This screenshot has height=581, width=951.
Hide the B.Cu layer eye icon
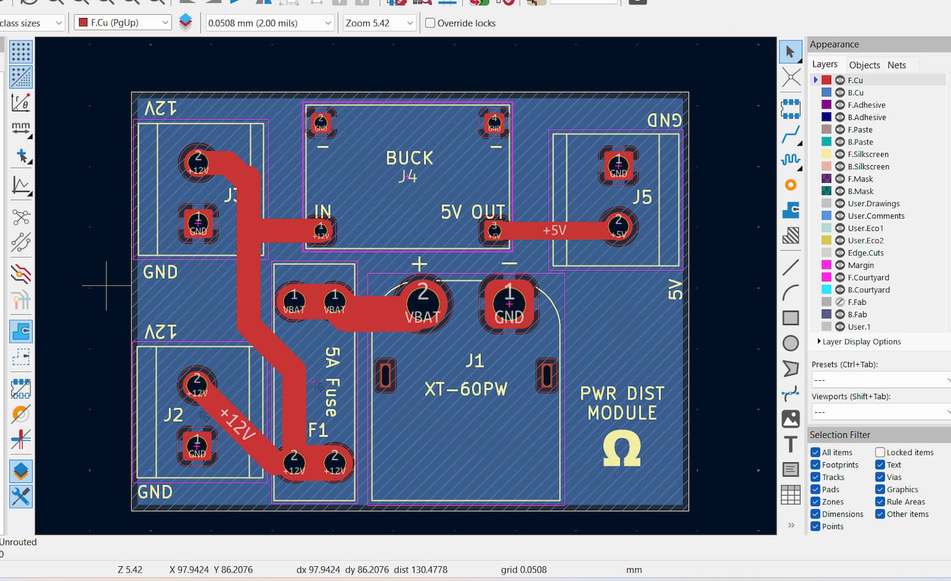840,93
